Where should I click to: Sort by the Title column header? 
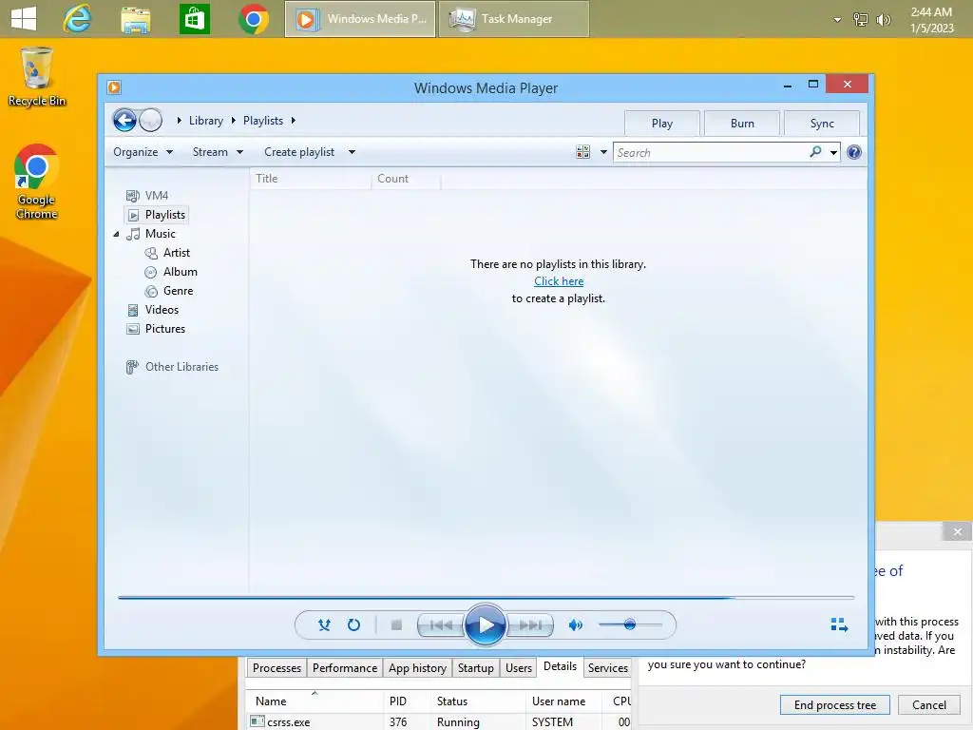[311, 179]
